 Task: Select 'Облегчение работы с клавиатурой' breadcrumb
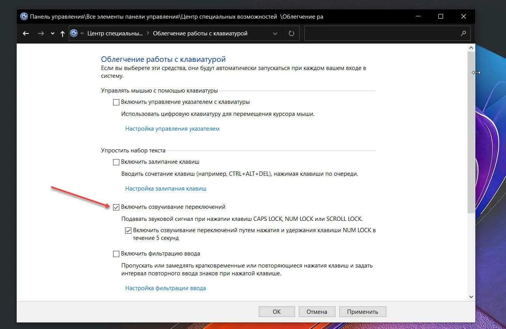[200, 33]
